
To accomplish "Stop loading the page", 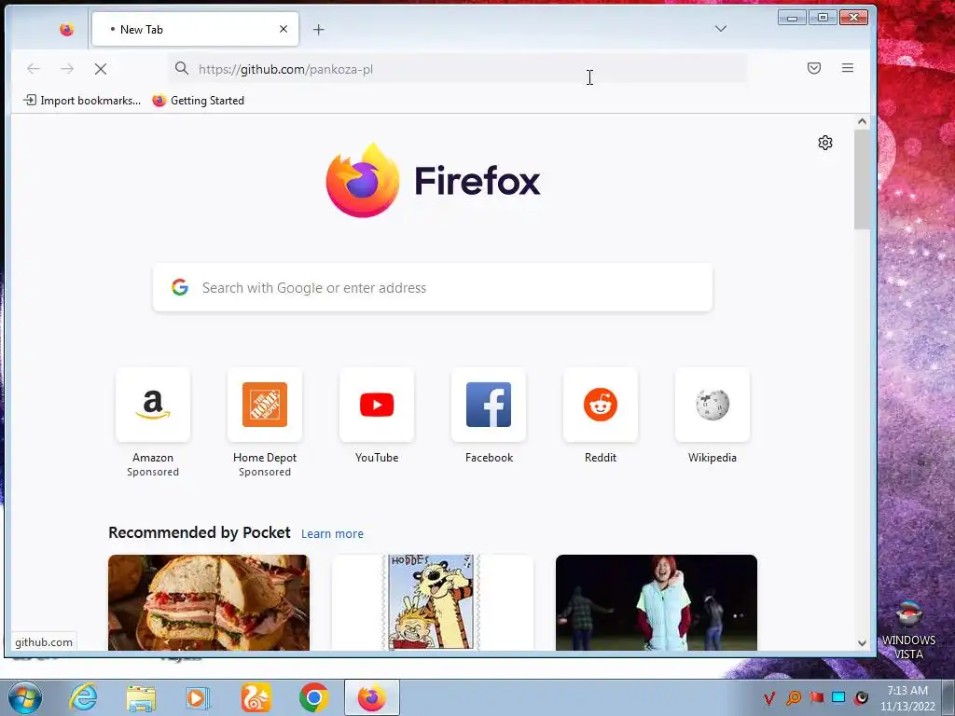I will (x=101, y=69).
